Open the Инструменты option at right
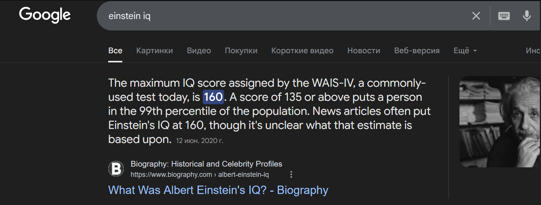This screenshot has height=205, width=541. point(533,51)
